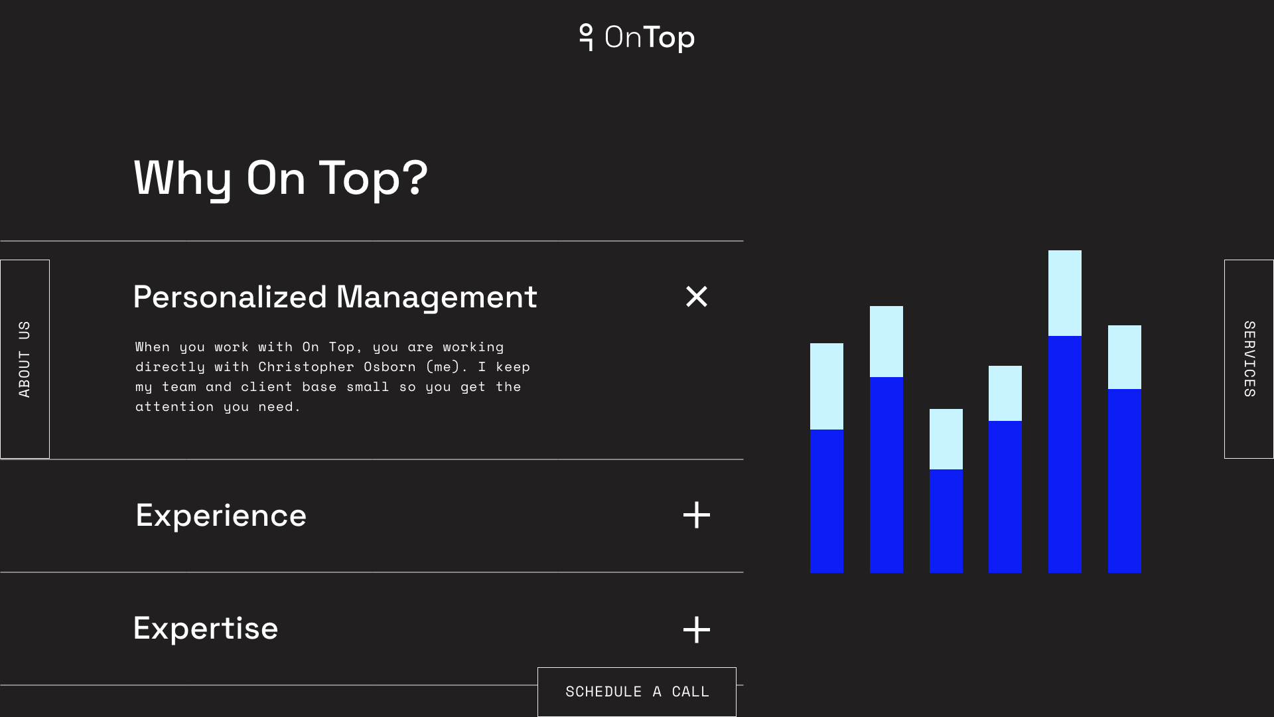
Task: Open the Expertise accordion heading
Action: pyautogui.click(x=206, y=629)
